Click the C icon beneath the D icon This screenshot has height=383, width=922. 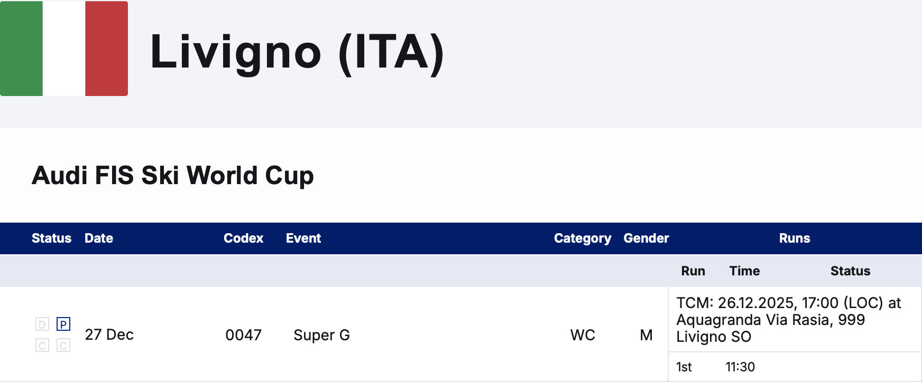42,346
